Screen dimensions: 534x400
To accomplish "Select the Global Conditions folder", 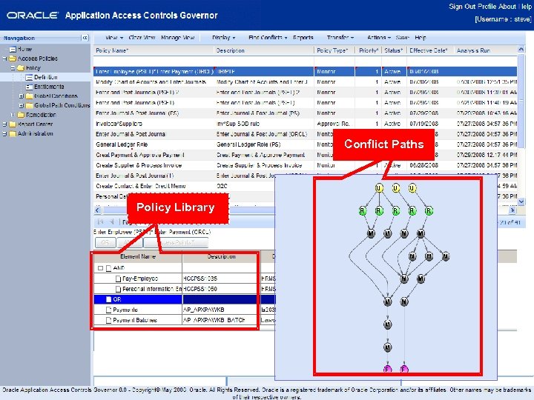I will click(x=56, y=96).
